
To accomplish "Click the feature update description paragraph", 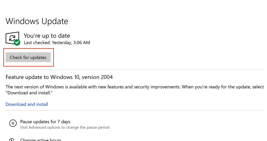I will pyautogui.click(x=130, y=87).
